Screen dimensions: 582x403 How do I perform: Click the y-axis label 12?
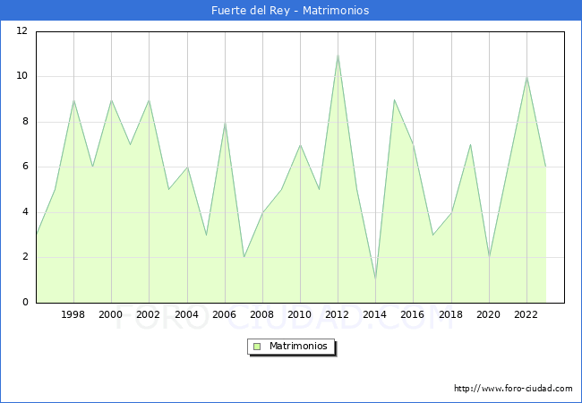point(22,31)
